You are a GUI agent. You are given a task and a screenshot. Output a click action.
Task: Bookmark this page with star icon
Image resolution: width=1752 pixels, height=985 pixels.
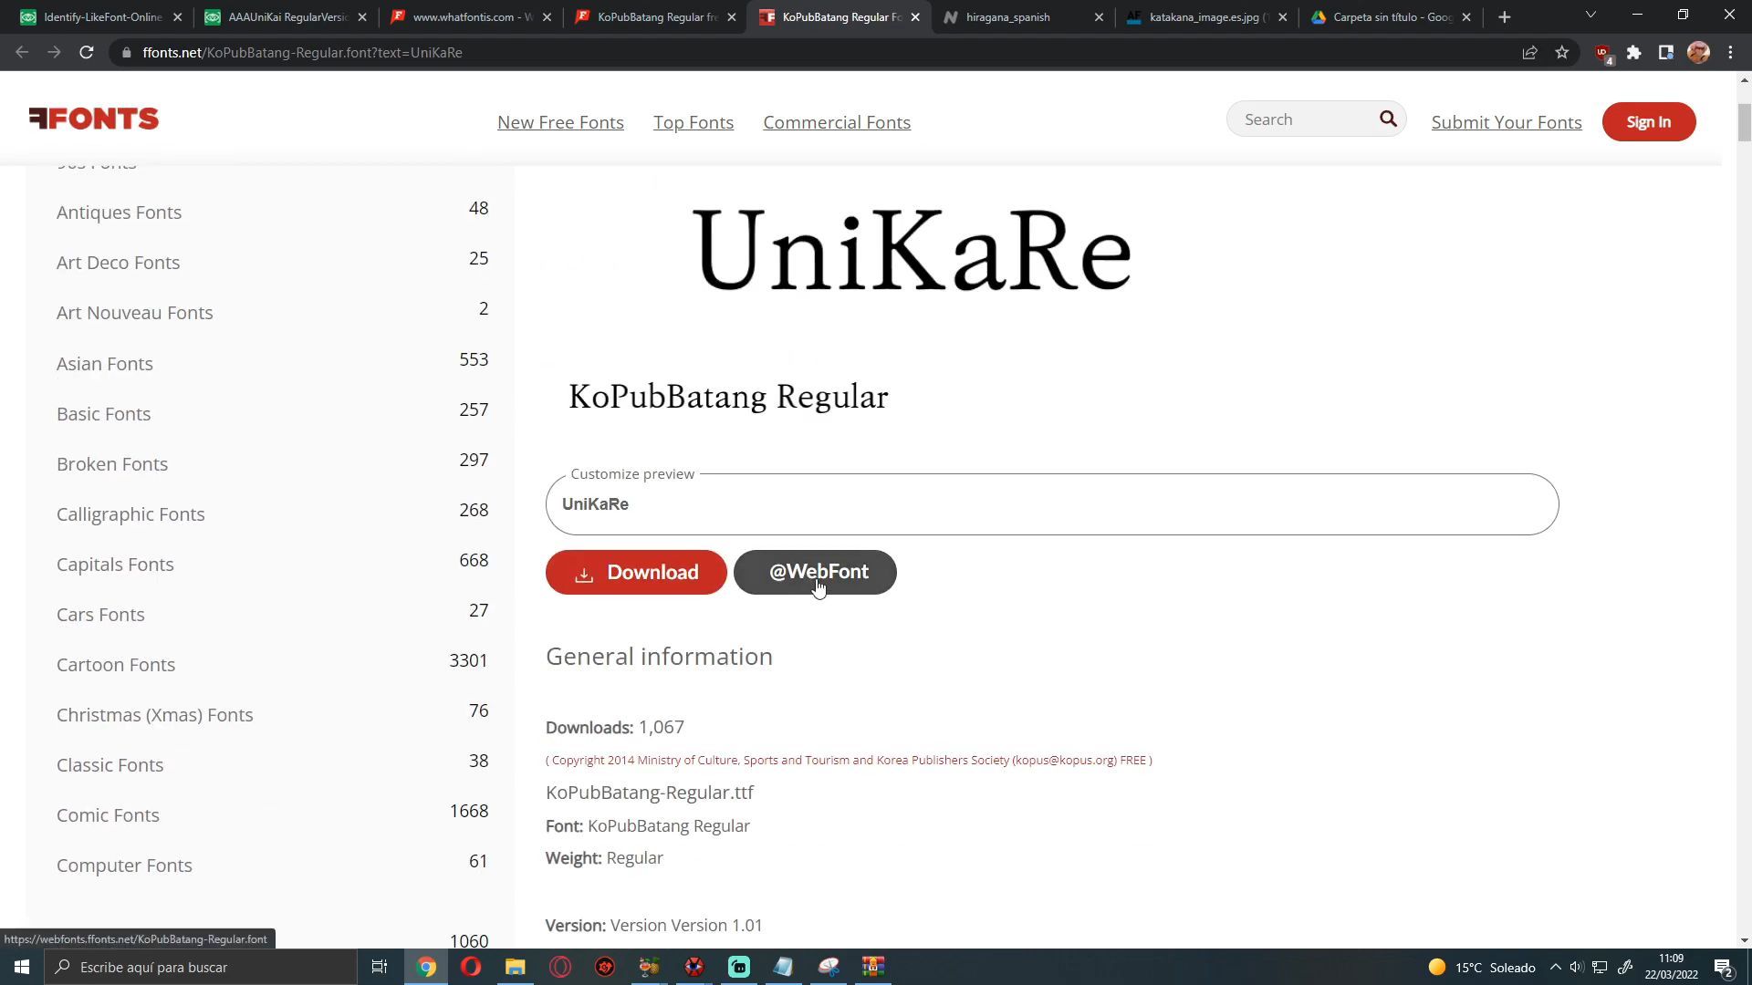click(x=1562, y=53)
